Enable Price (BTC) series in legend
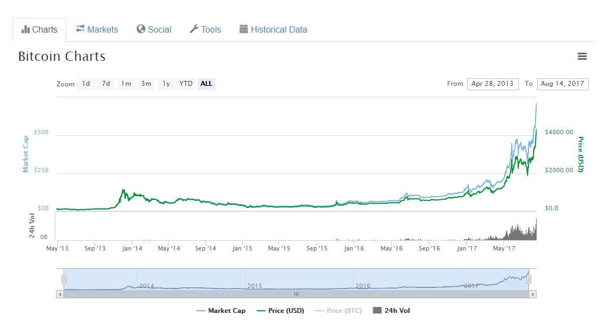Image resolution: width=604 pixels, height=320 pixels. click(x=338, y=311)
